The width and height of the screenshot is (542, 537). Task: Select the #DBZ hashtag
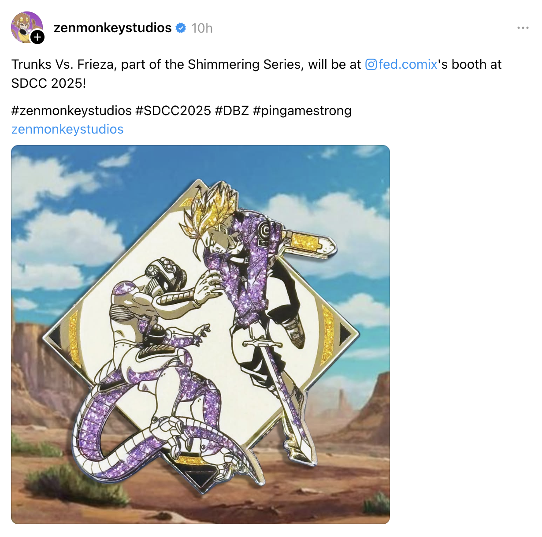pyautogui.click(x=232, y=110)
